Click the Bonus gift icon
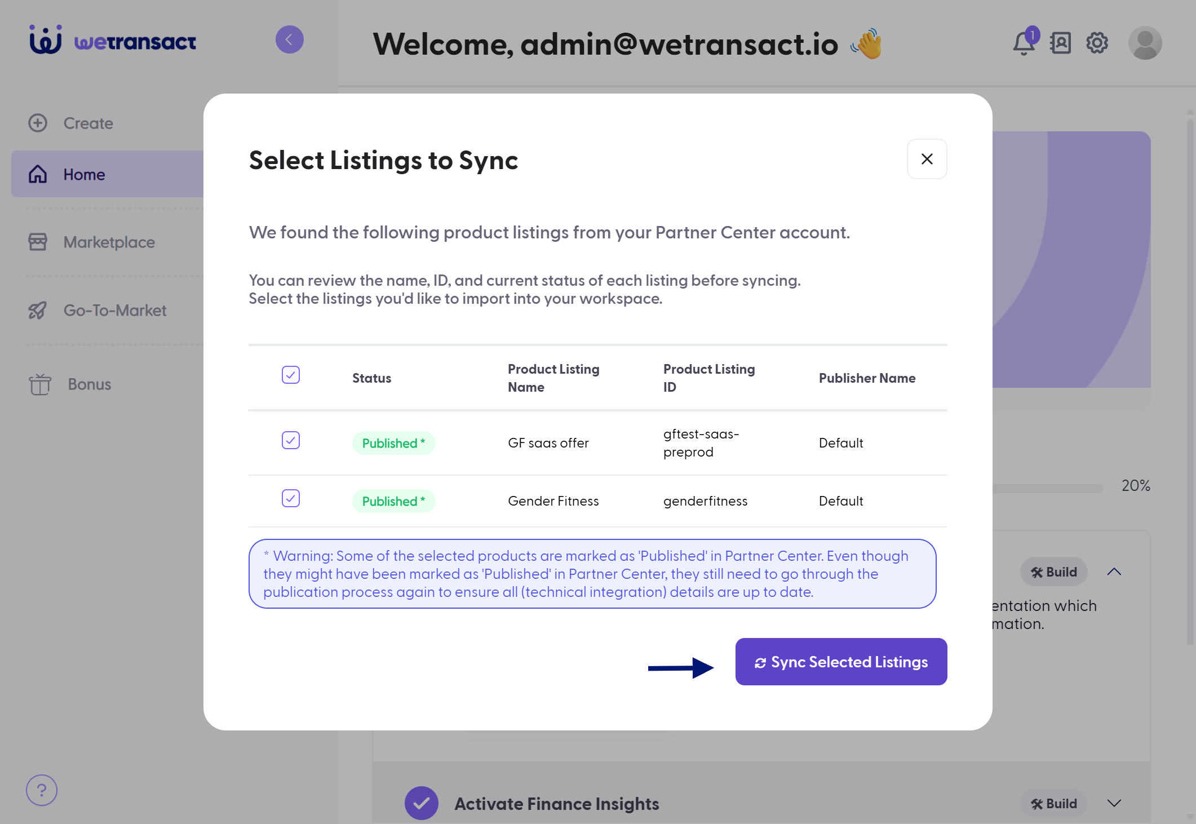 40,384
